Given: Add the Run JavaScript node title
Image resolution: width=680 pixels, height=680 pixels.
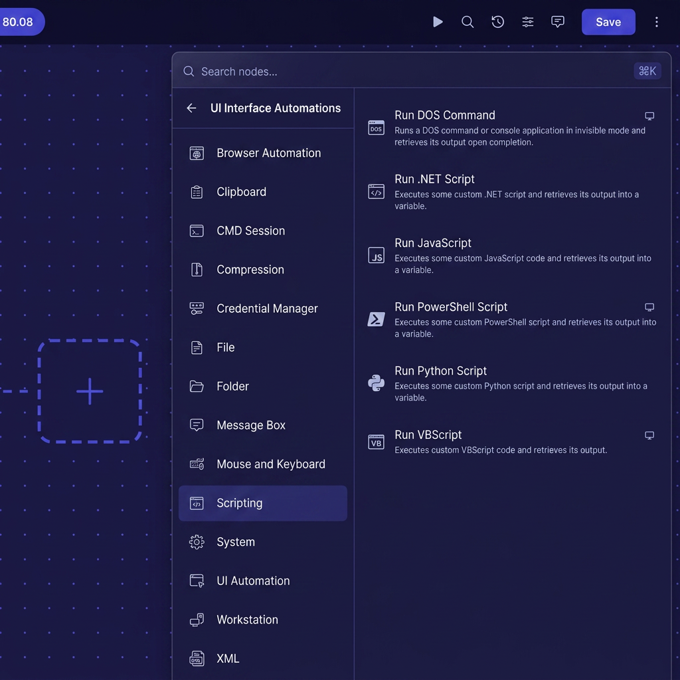Looking at the screenshot, I should coord(432,243).
